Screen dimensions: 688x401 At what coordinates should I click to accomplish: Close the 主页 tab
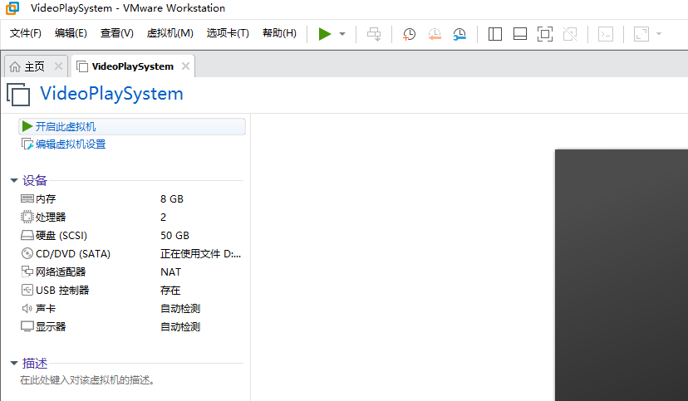(58, 66)
